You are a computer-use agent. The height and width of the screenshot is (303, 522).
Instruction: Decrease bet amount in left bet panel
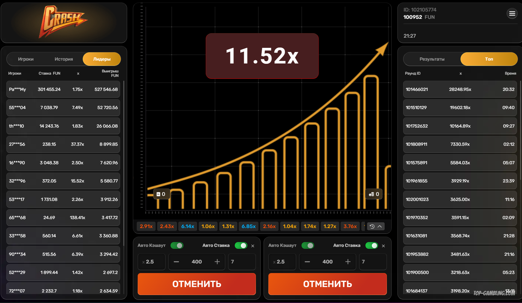coord(176,262)
